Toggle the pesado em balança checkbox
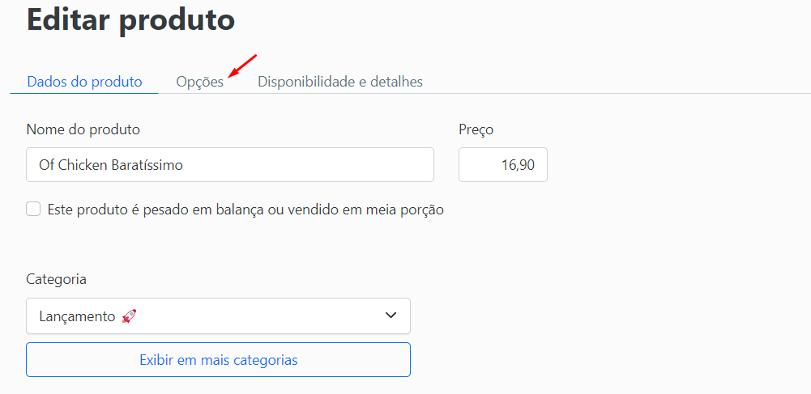The width and height of the screenshot is (811, 394). (x=33, y=209)
